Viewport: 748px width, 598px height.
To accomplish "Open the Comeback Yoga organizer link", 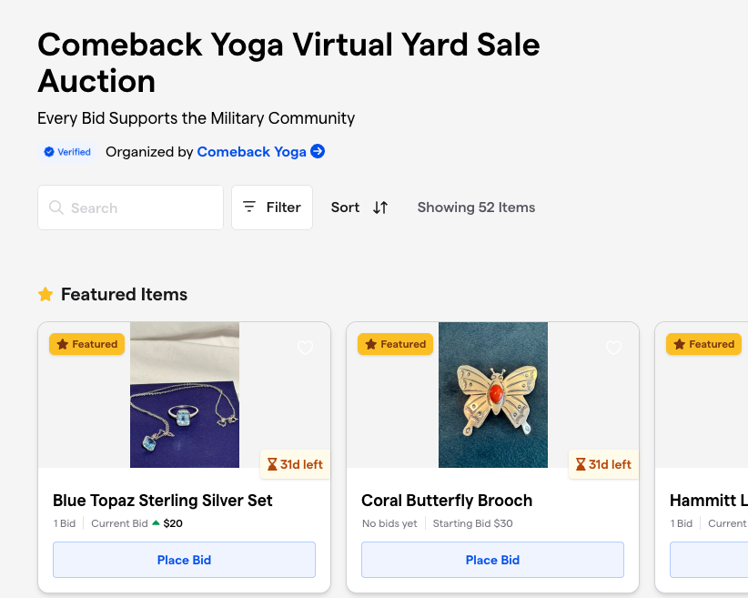I will coord(251,152).
